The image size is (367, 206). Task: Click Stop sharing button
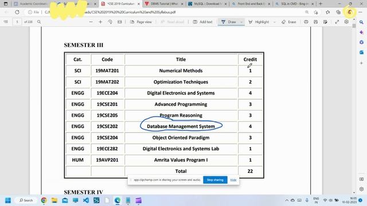click(x=215, y=180)
